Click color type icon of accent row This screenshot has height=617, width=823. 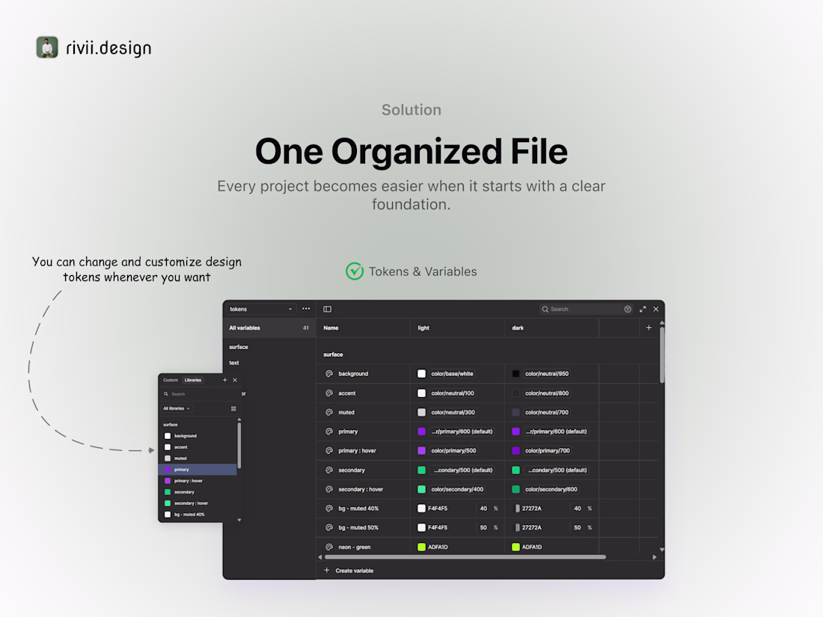329,393
